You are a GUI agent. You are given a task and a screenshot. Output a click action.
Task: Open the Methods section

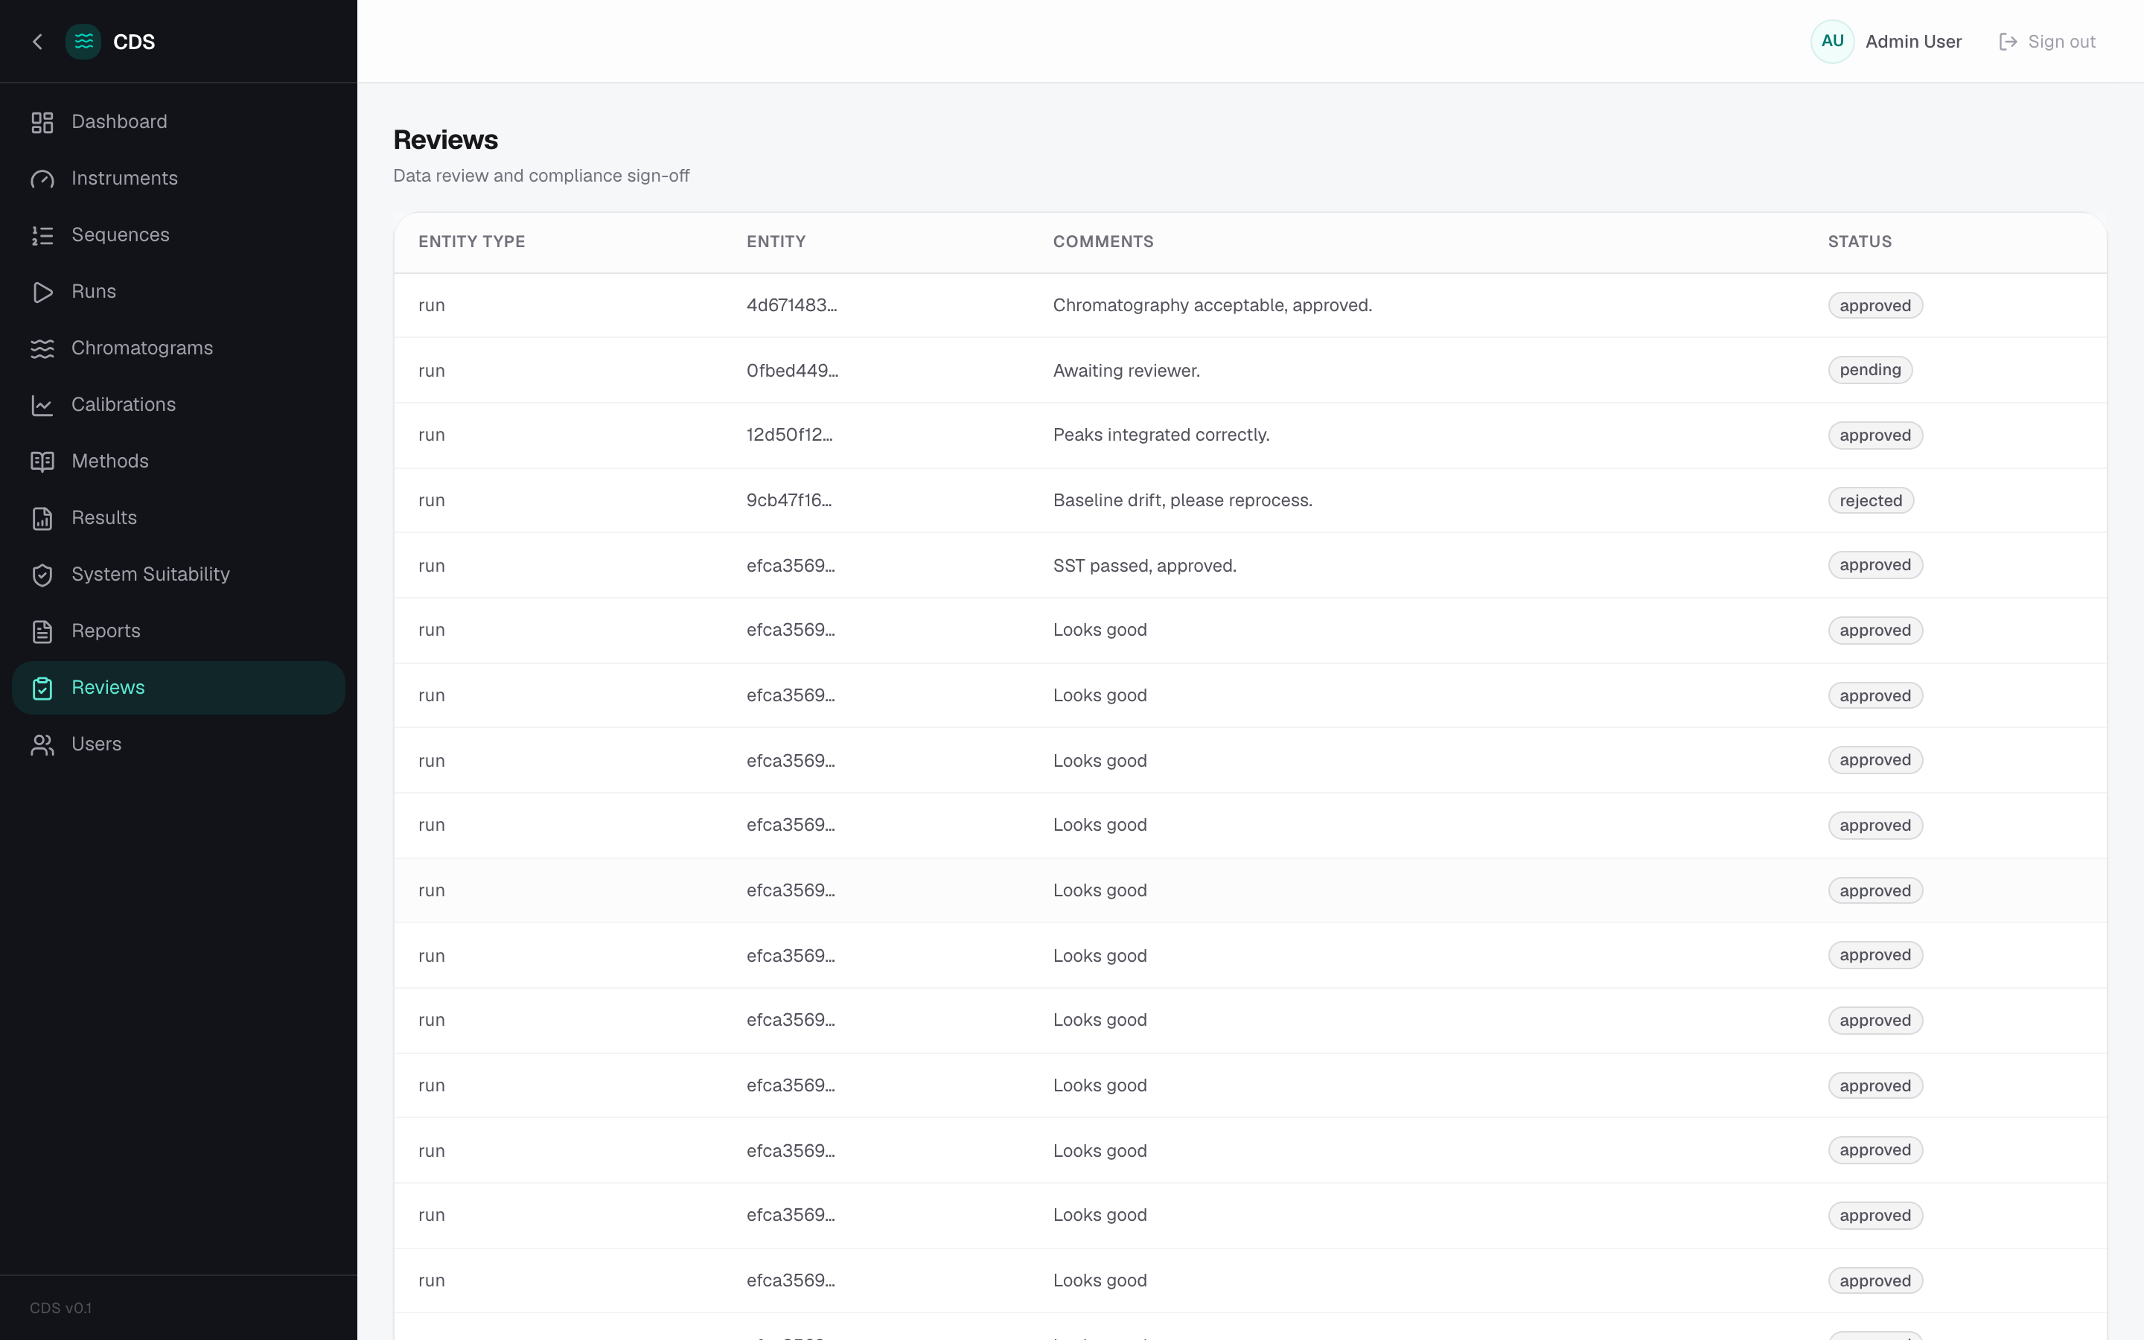(178, 462)
